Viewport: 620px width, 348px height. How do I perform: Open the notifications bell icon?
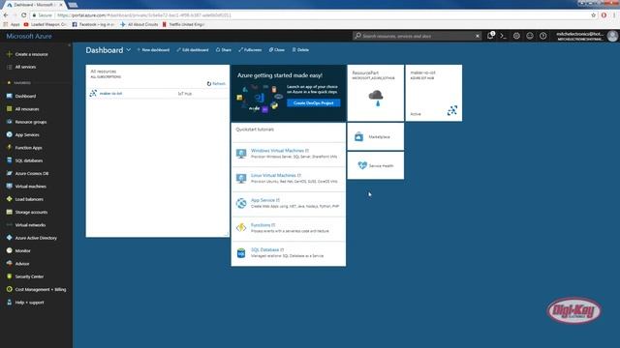pyautogui.click(x=490, y=36)
